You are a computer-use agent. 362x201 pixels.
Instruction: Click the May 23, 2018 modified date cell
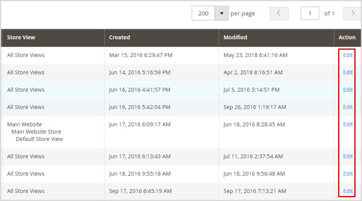pos(256,55)
